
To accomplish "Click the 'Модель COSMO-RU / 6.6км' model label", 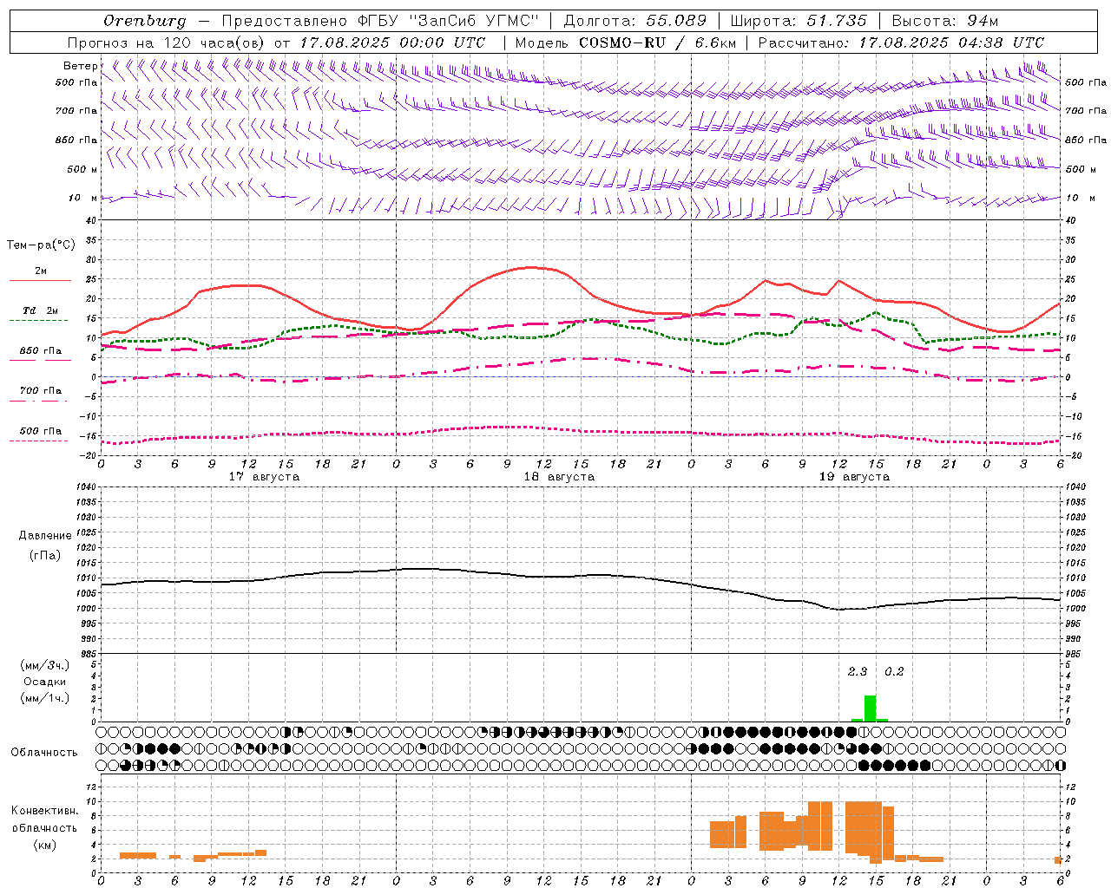I will point(626,42).
